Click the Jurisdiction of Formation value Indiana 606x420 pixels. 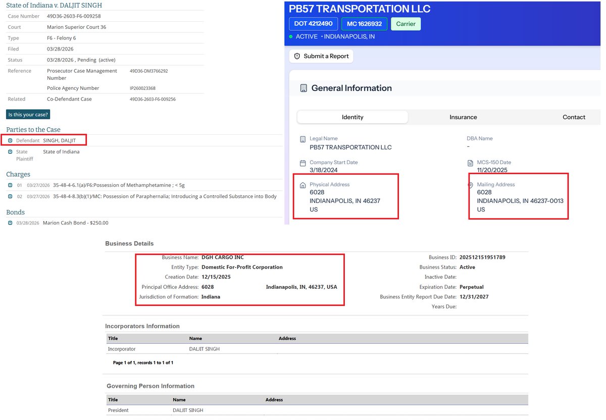coord(211,297)
